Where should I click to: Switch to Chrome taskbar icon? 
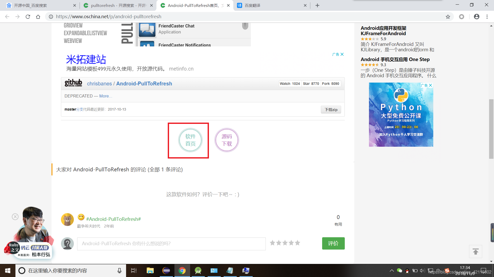point(182,271)
